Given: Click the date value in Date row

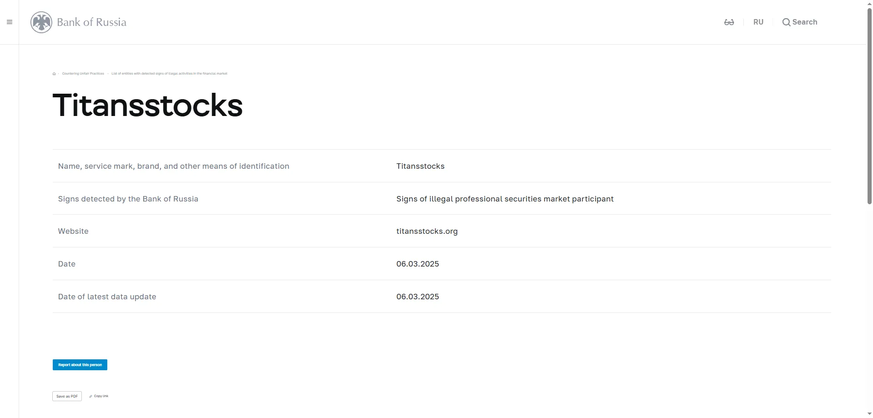Looking at the screenshot, I should point(417,264).
